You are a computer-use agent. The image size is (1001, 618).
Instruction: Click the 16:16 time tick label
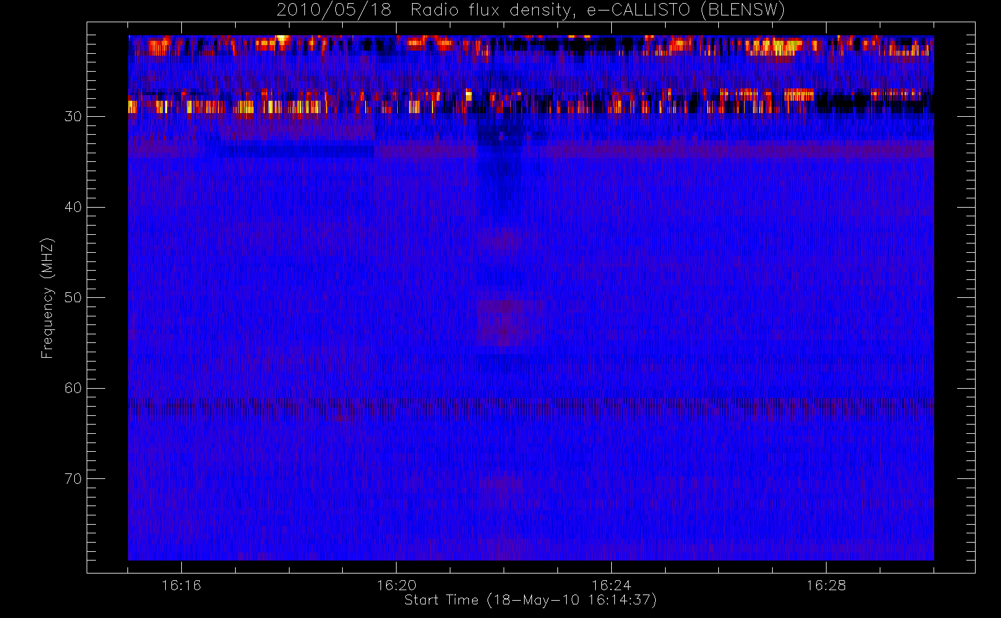pyautogui.click(x=181, y=585)
